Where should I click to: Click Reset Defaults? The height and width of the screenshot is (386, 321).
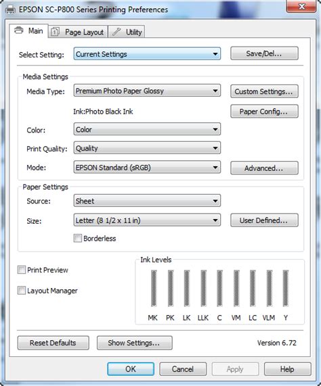(x=53, y=343)
